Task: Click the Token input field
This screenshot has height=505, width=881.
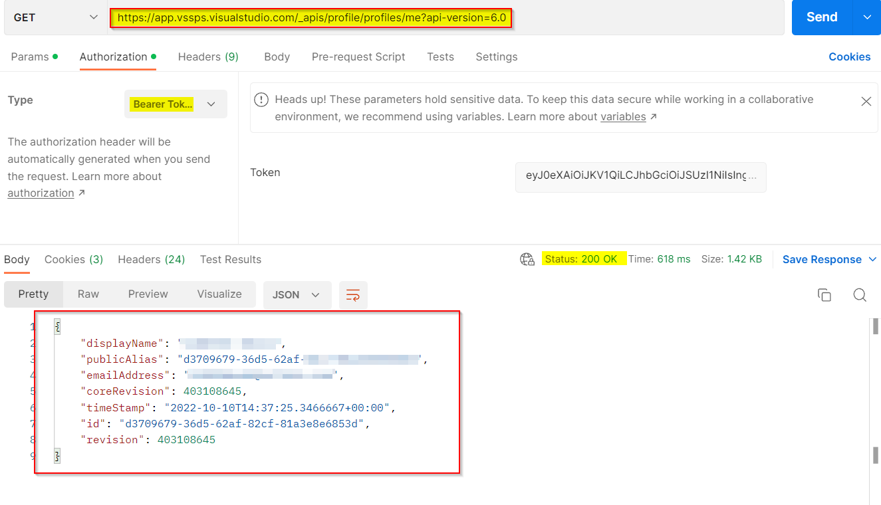Action: tap(640, 177)
